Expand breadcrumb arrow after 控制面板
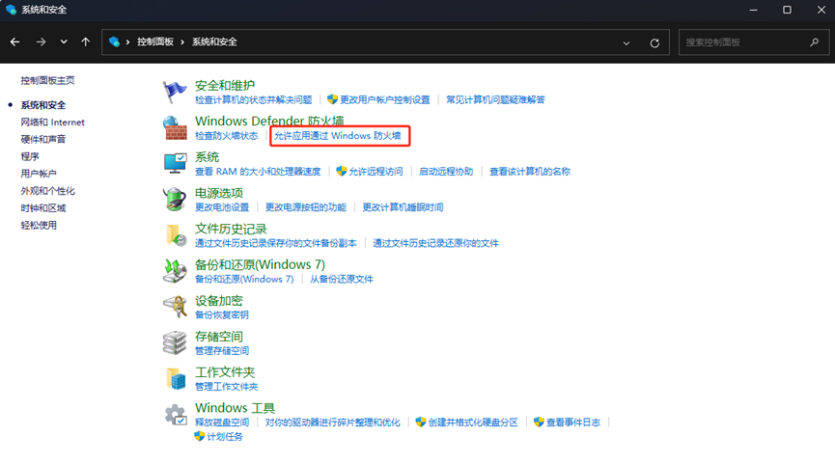 [182, 42]
